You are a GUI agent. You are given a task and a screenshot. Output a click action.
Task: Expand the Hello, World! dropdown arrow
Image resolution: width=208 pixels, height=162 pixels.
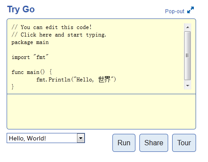pos(81,138)
